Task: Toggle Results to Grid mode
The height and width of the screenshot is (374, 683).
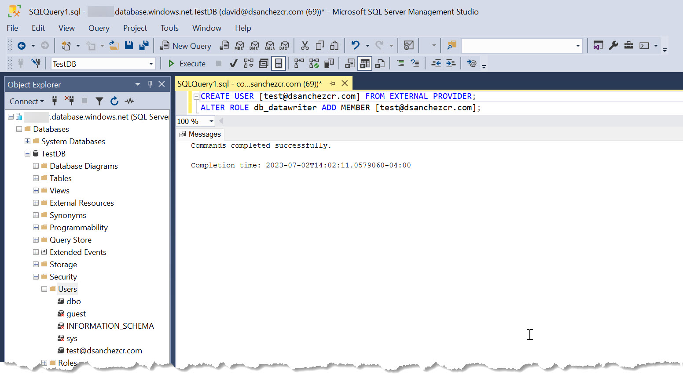Action: 365,64
